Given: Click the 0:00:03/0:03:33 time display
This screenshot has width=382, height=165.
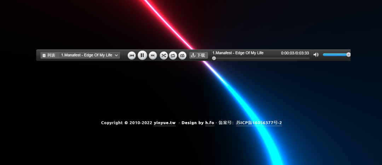Looking at the screenshot, I should (x=295, y=53).
